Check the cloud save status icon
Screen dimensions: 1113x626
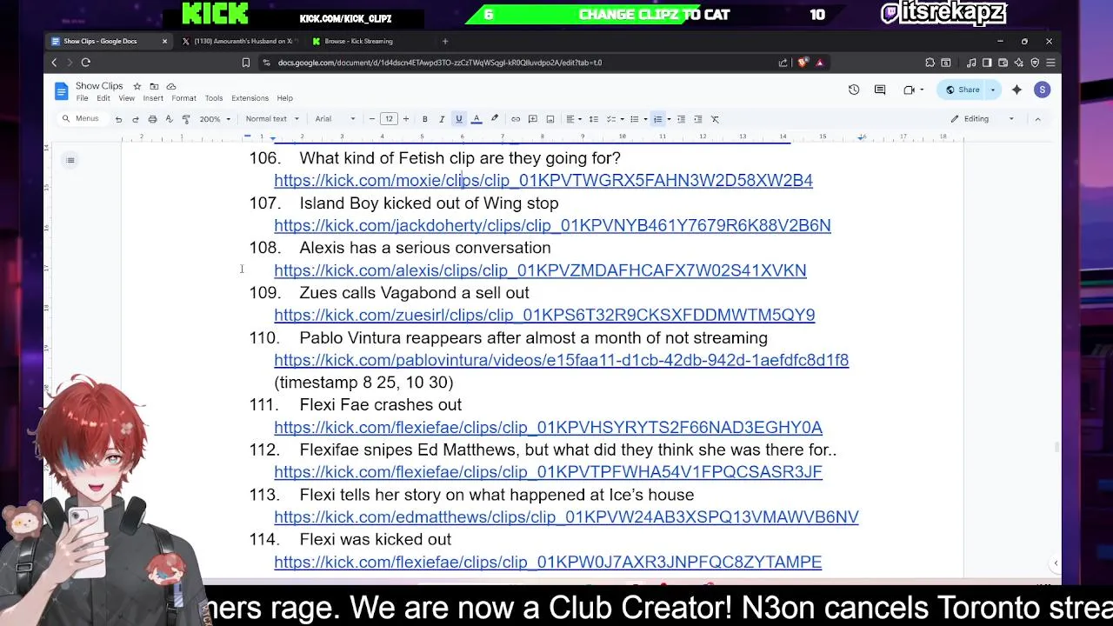point(171,86)
